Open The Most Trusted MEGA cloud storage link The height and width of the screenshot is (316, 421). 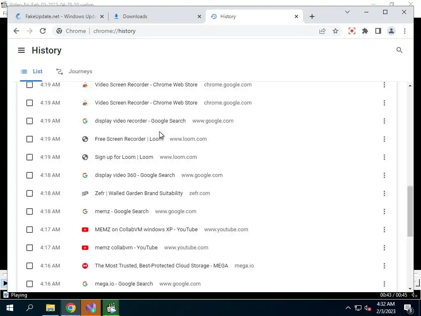click(x=161, y=266)
